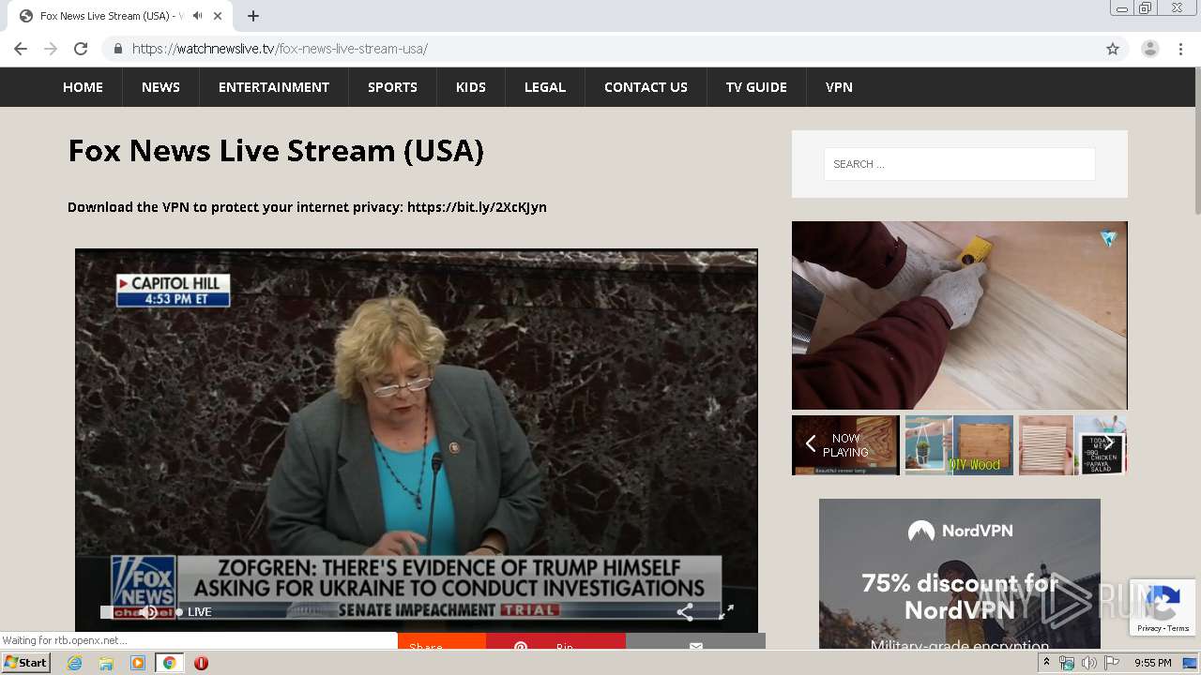Open Chrome's three-dot menu
The image size is (1201, 675).
coord(1180,49)
